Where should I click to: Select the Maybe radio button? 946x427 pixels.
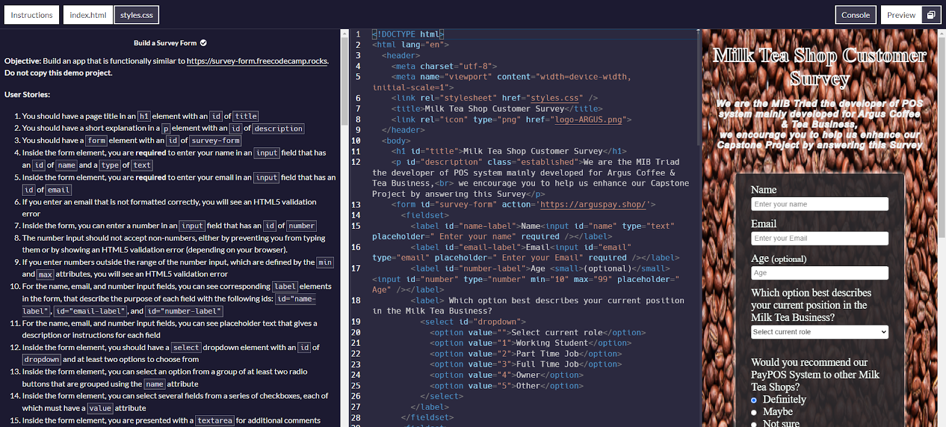[x=754, y=412]
